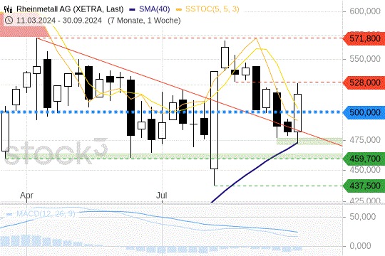Click the 550,000 axis label
This screenshot has width=385, height=256.
(365, 59)
